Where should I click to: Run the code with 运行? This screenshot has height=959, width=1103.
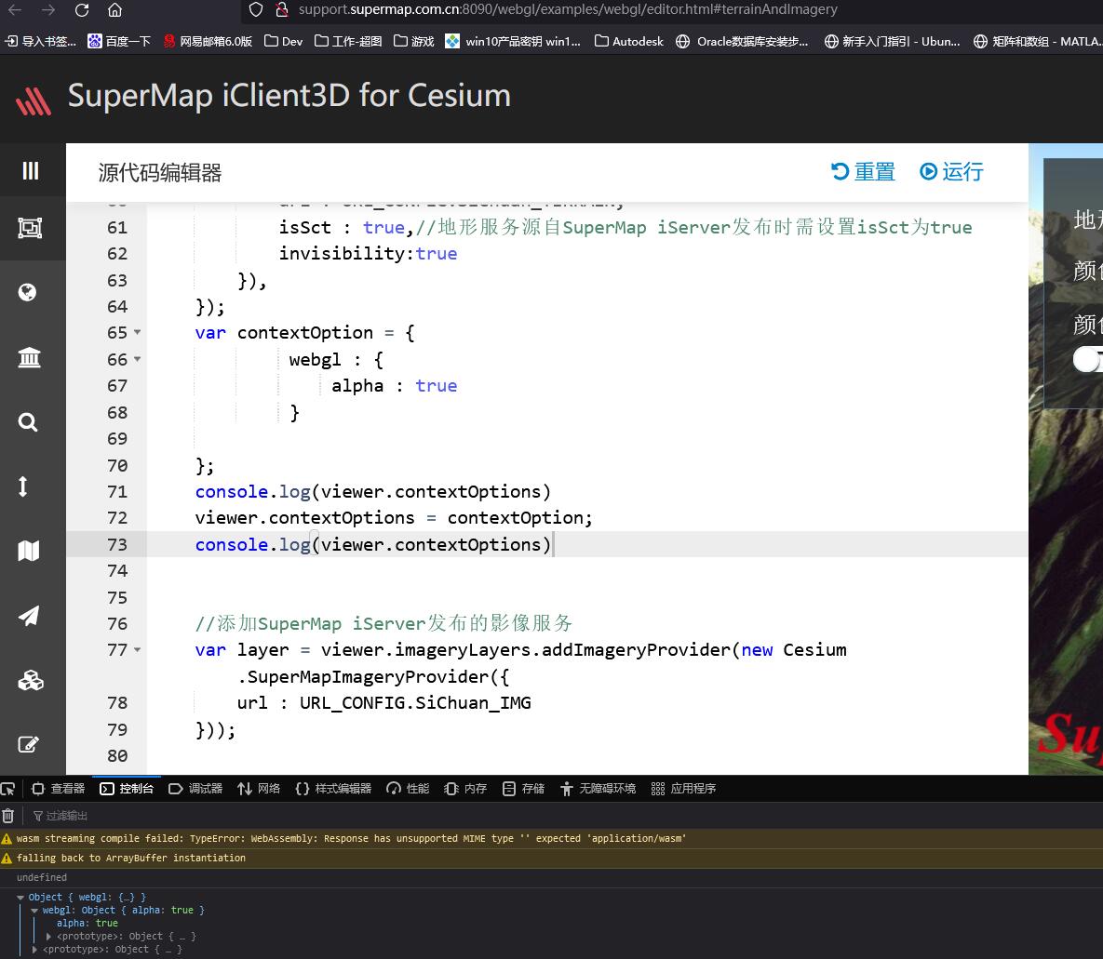coord(951,171)
